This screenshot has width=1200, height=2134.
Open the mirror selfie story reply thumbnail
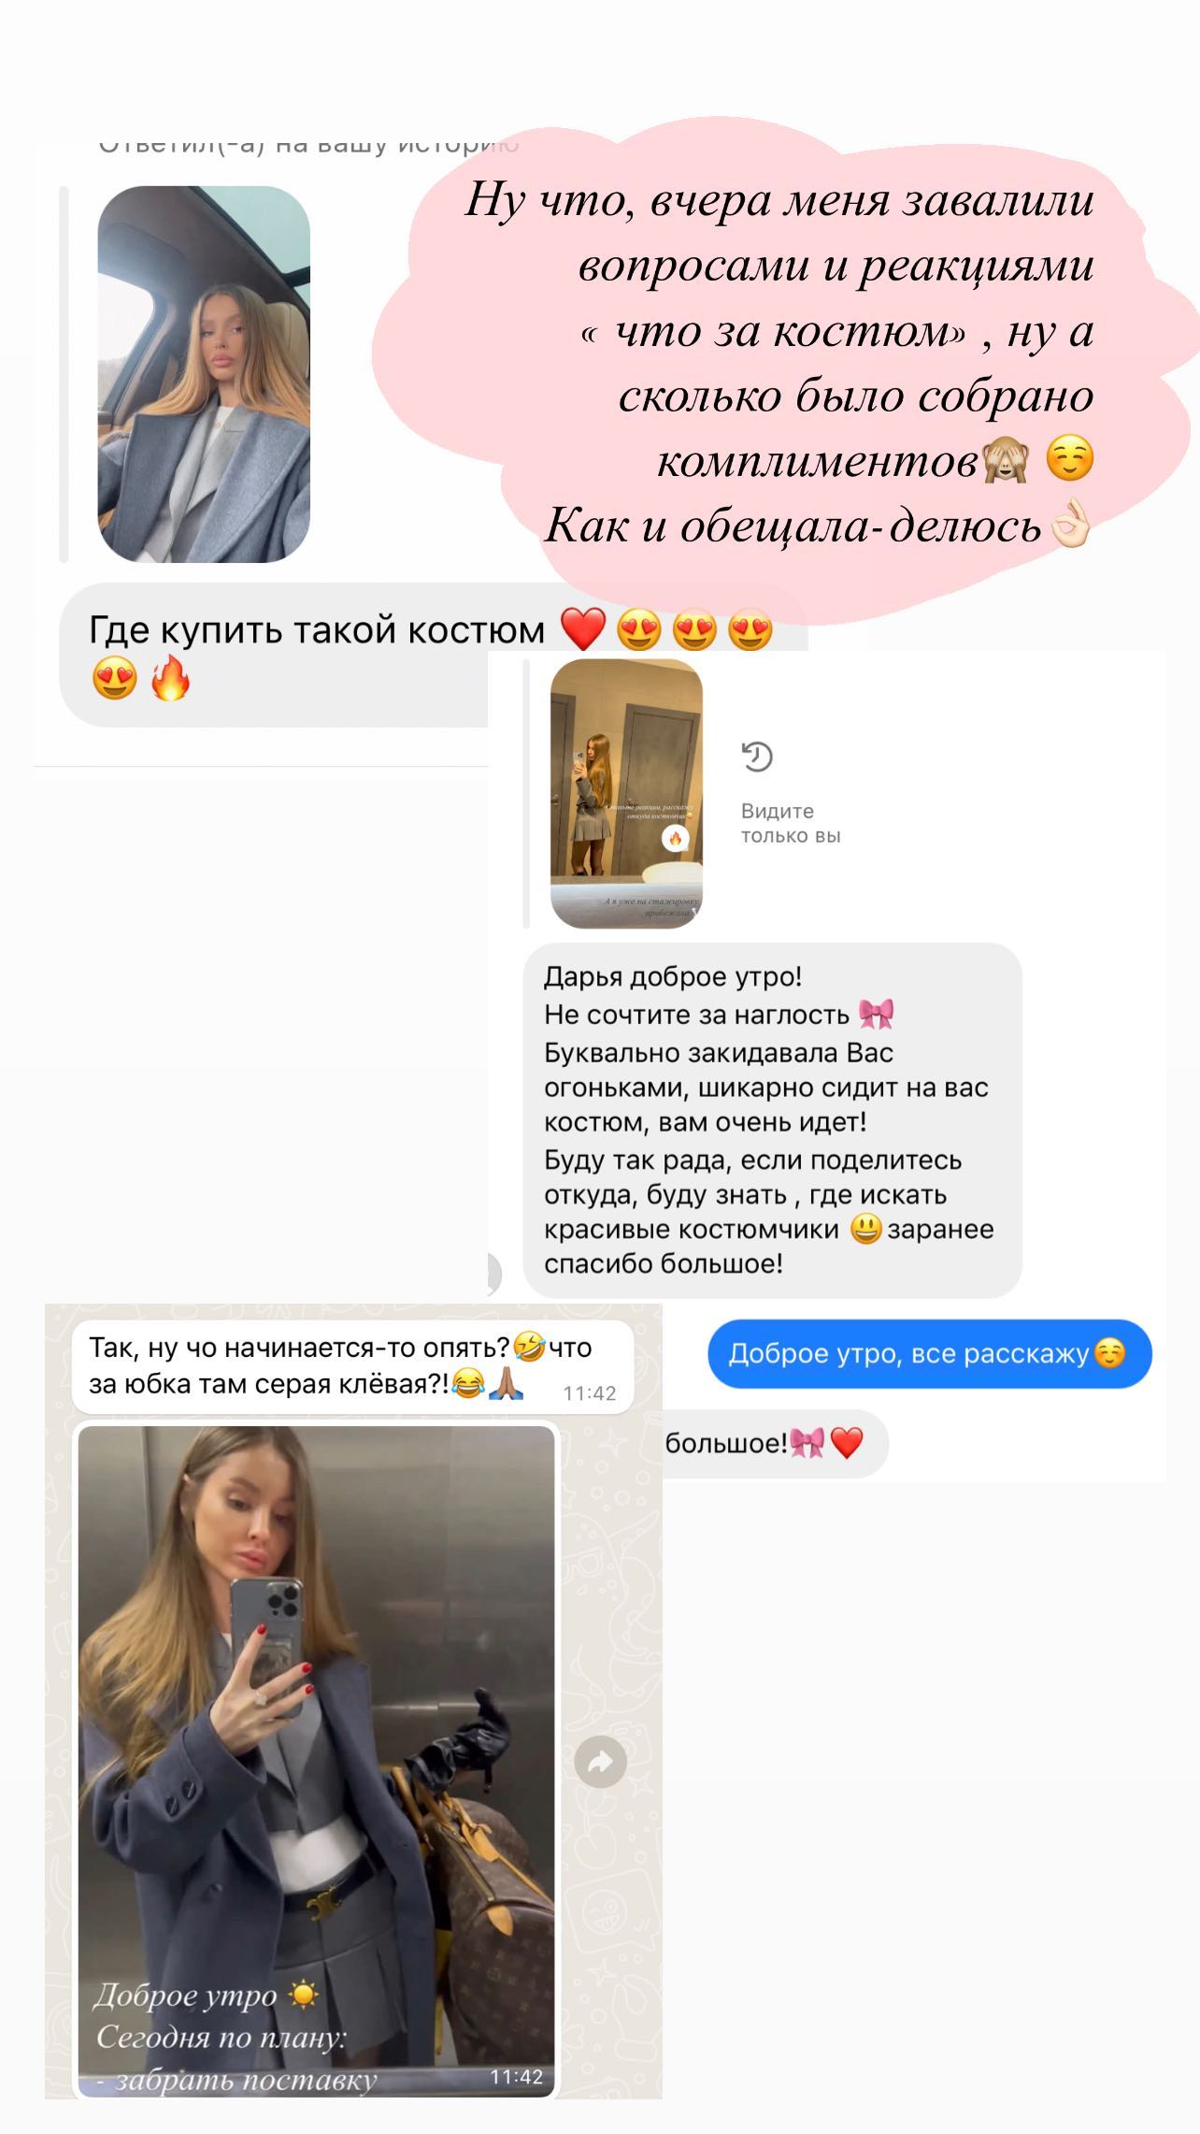(x=626, y=794)
